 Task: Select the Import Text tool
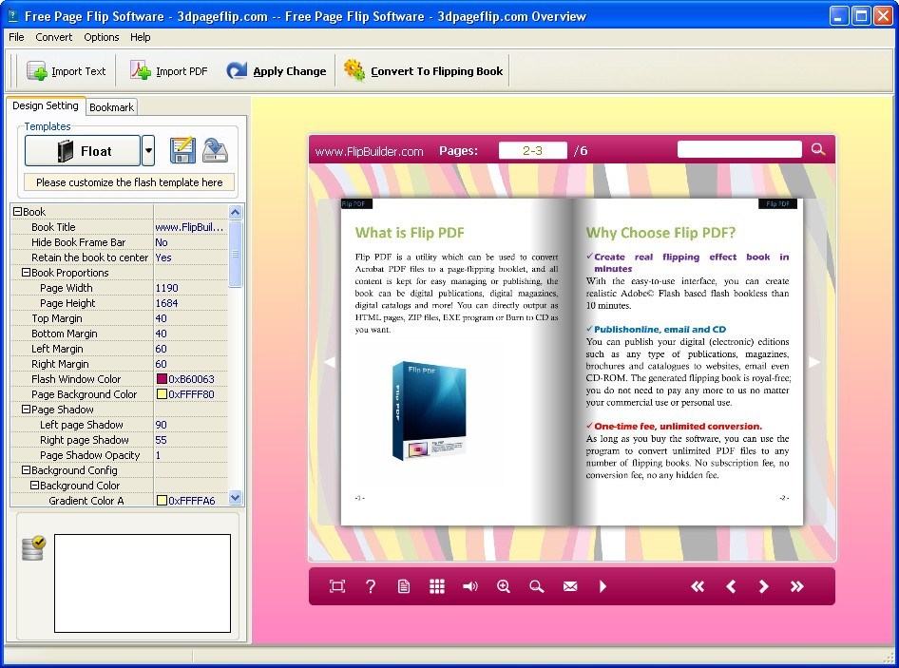(x=66, y=70)
